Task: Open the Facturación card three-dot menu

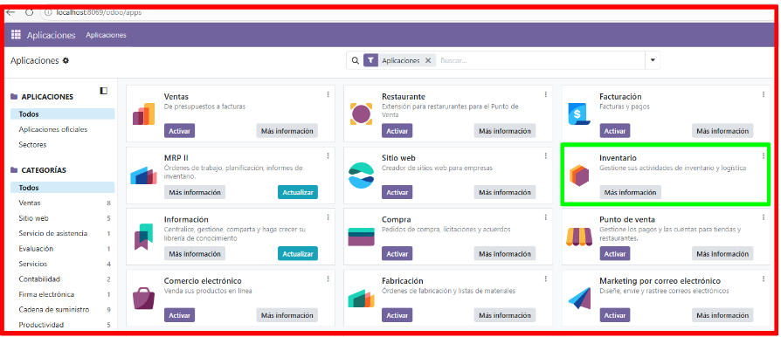Action: coord(763,94)
